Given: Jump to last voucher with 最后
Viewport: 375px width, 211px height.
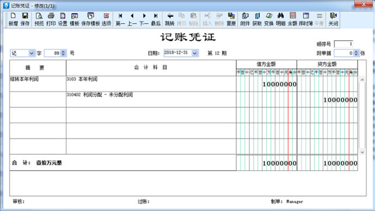Looking at the screenshot, I should coord(155,19).
